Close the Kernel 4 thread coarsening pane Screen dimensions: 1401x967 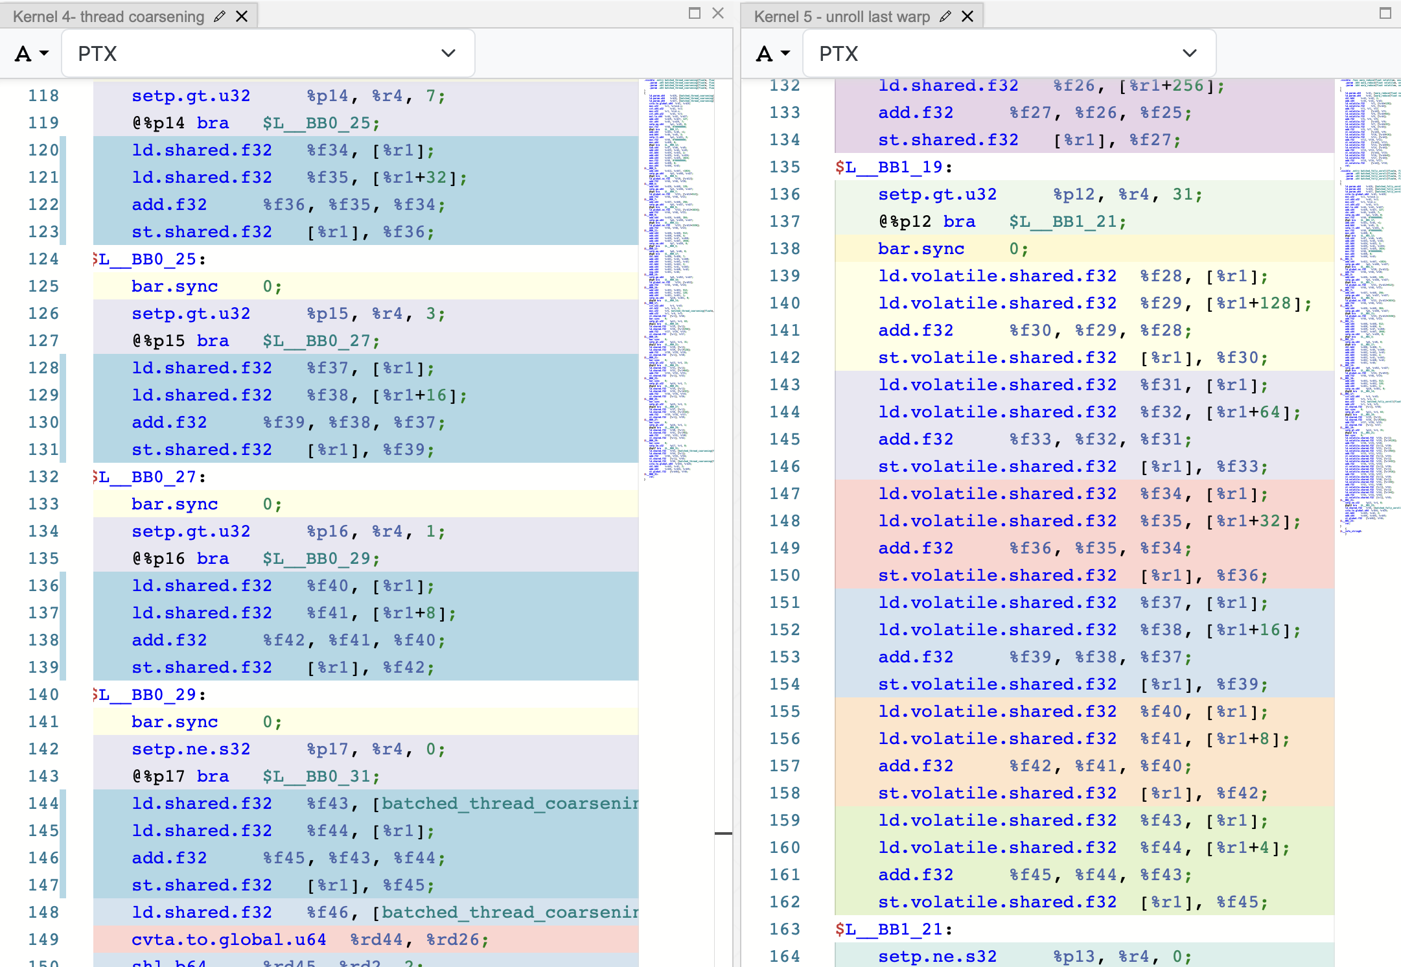point(242,16)
